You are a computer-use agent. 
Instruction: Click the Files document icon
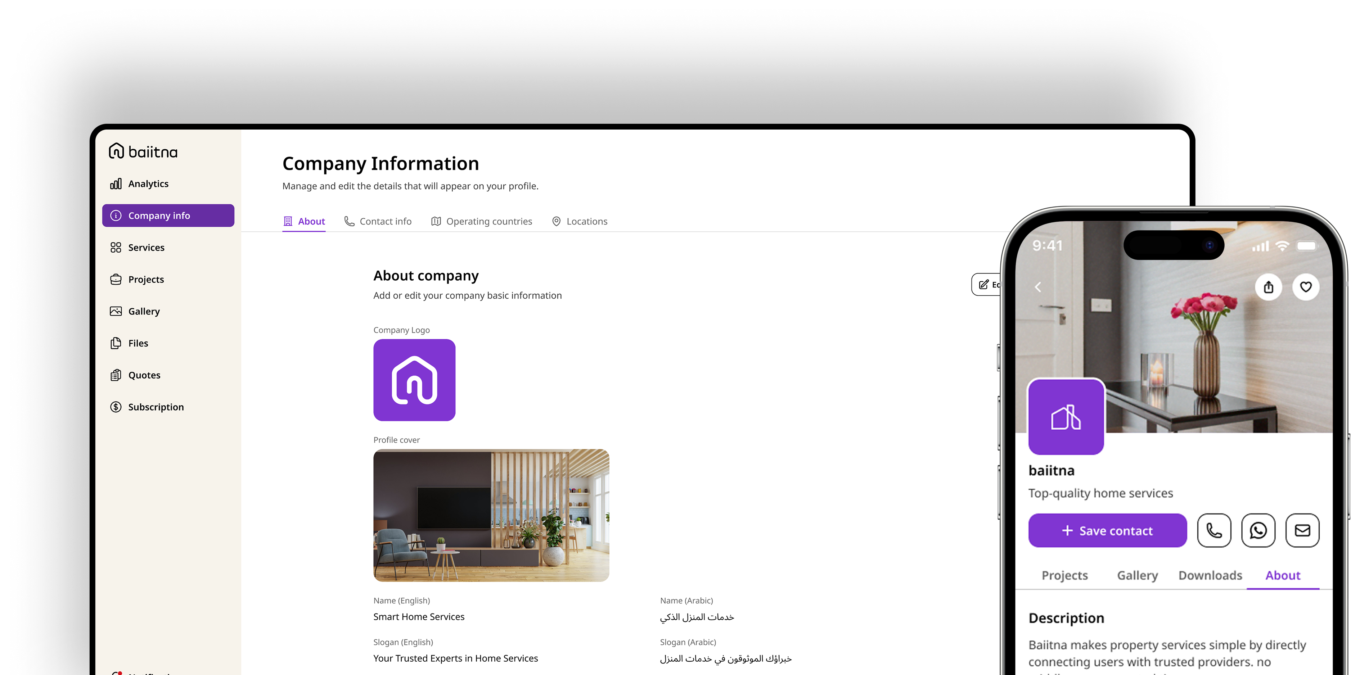pyautogui.click(x=116, y=343)
